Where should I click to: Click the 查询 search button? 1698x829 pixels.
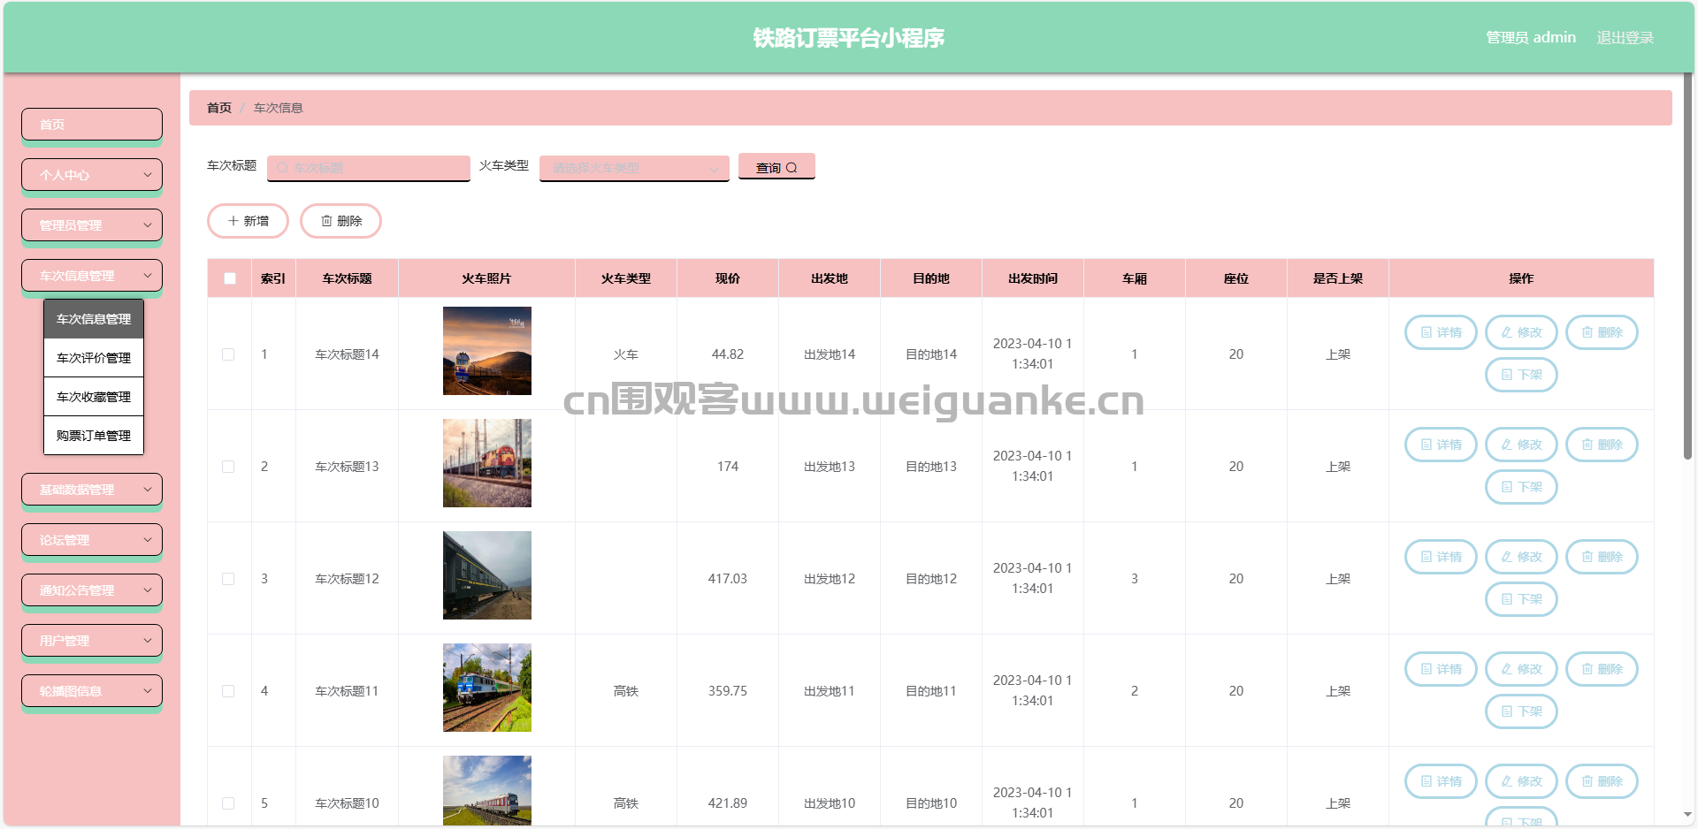tap(776, 167)
